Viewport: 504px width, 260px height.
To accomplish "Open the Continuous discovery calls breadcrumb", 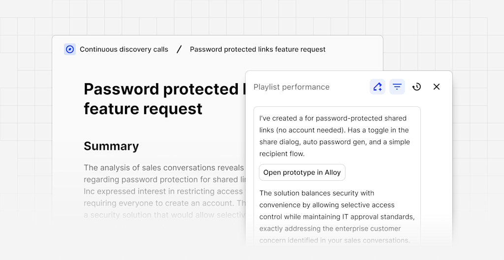I will (x=124, y=49).
